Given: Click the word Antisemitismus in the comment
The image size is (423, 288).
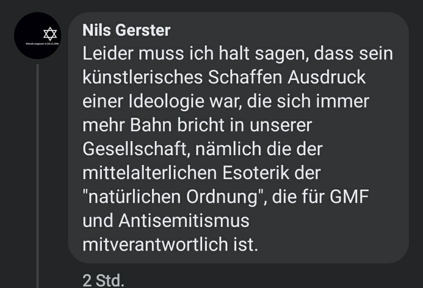Looking at the screenshot, I should 184,221.
